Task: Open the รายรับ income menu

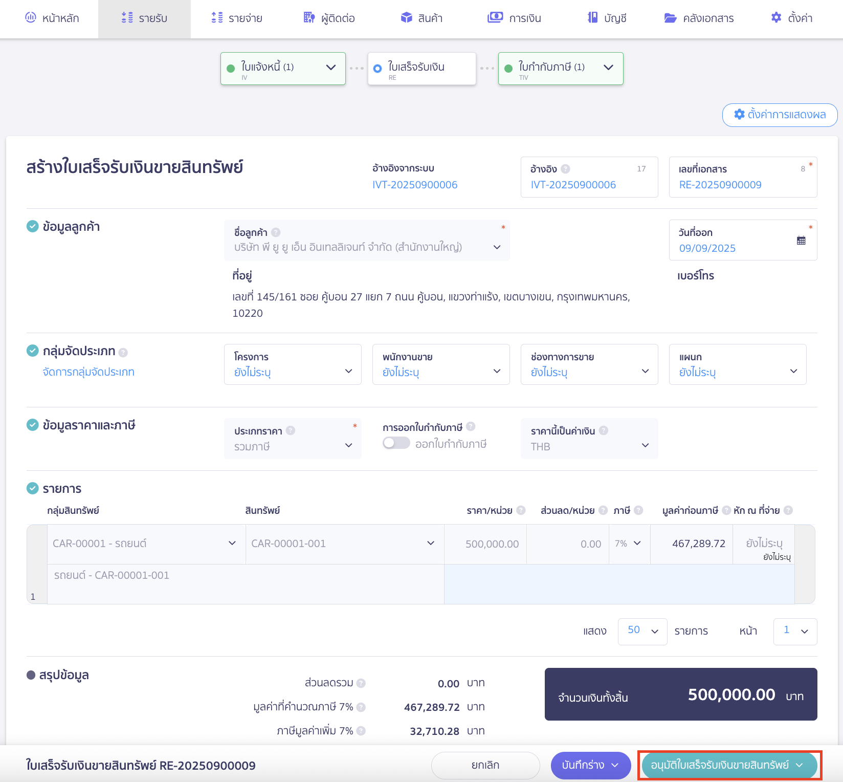Action: click(x=144, y=18)
